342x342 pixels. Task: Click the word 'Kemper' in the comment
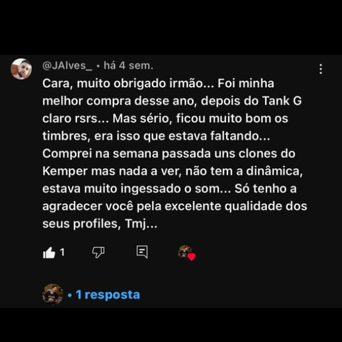pyautogui.click(x=65, y=172)
